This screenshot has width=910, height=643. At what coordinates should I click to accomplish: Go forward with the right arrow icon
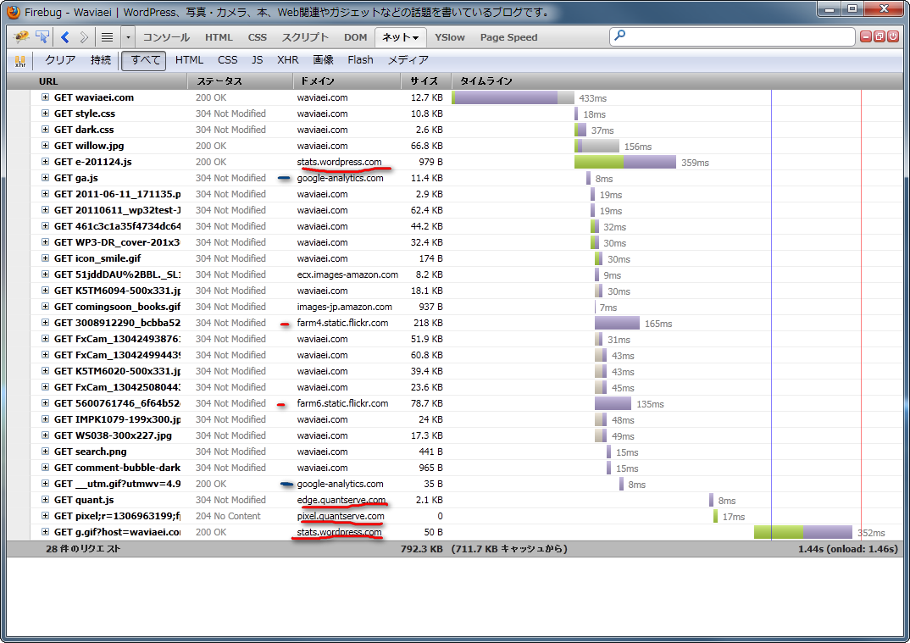pos(84,37)
